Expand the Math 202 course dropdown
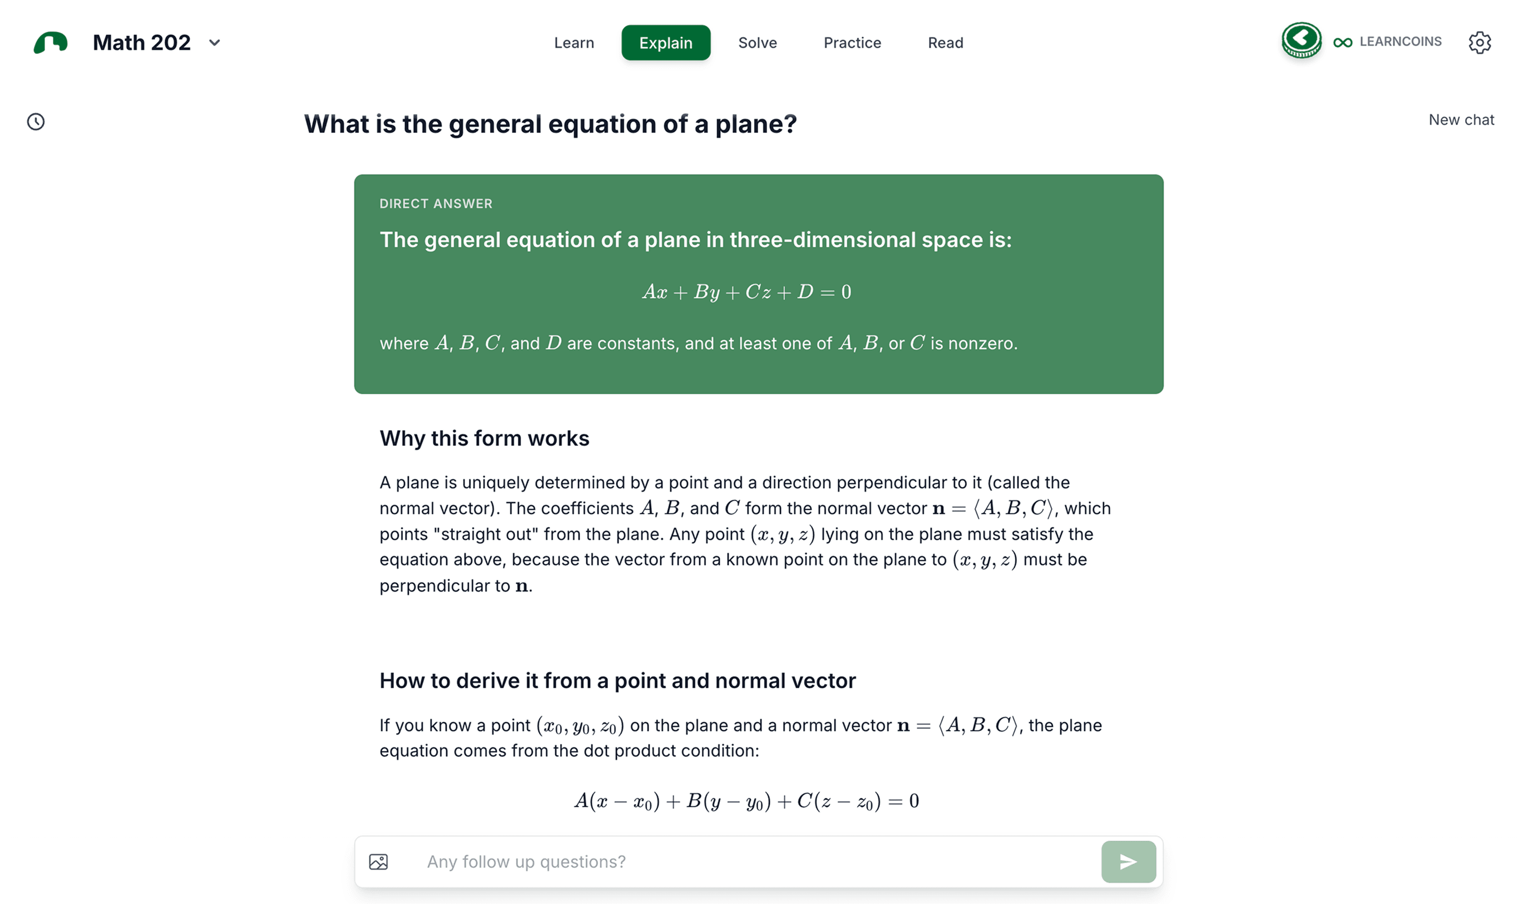 coord(215,43)
